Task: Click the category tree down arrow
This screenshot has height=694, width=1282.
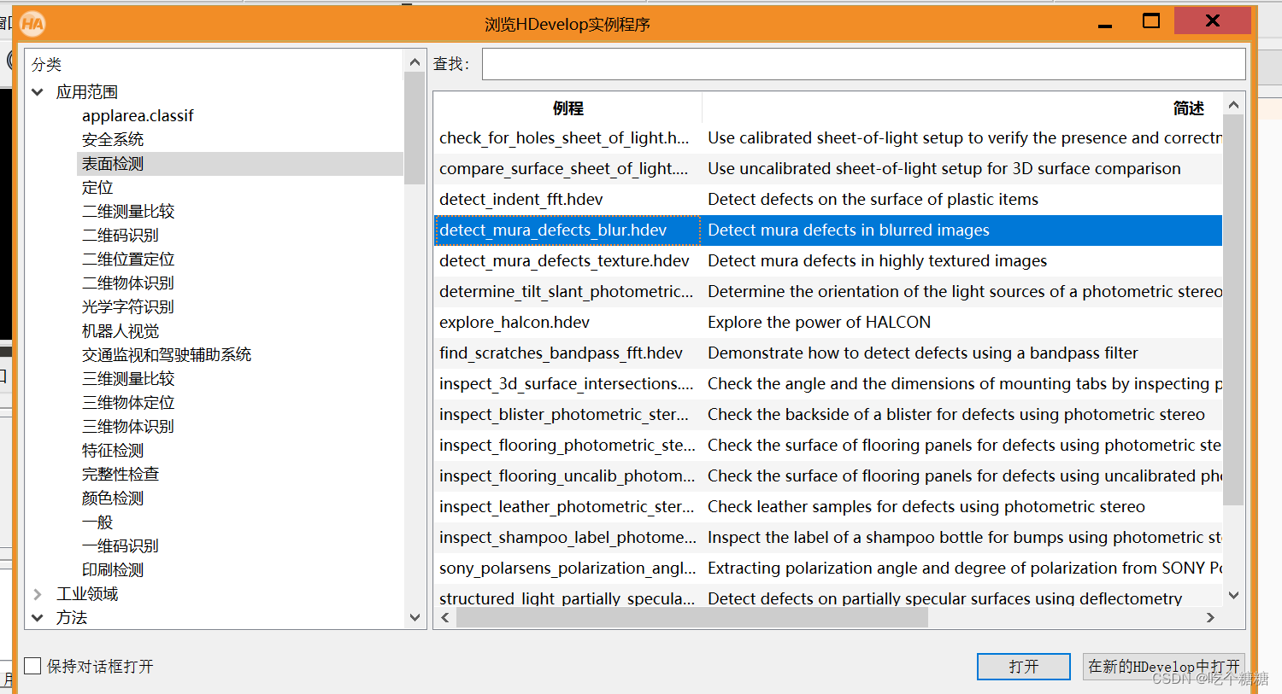Action: tap(415, 617)
